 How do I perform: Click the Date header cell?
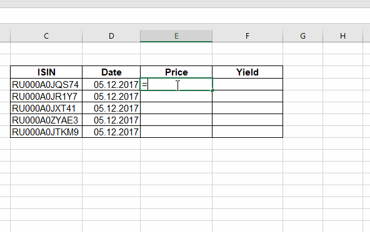click(x=111, y=72)
